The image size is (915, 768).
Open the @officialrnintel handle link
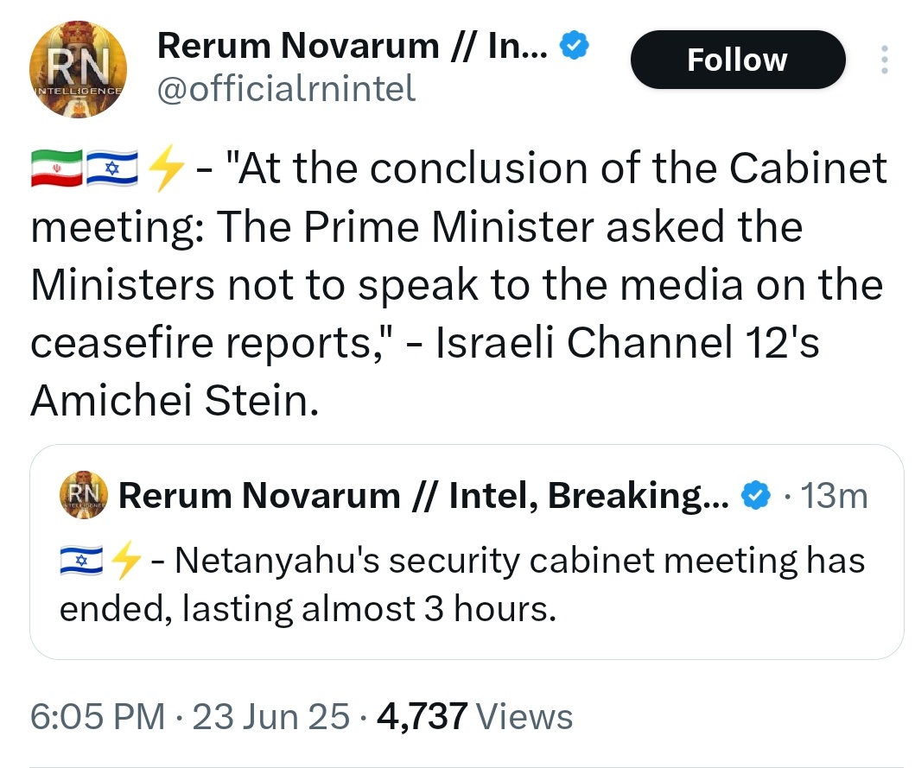point(286,89)
